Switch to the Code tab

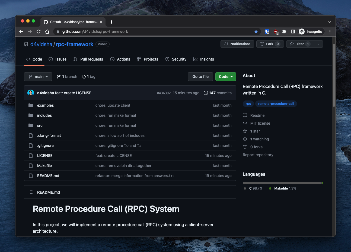(x=34, y=59)
